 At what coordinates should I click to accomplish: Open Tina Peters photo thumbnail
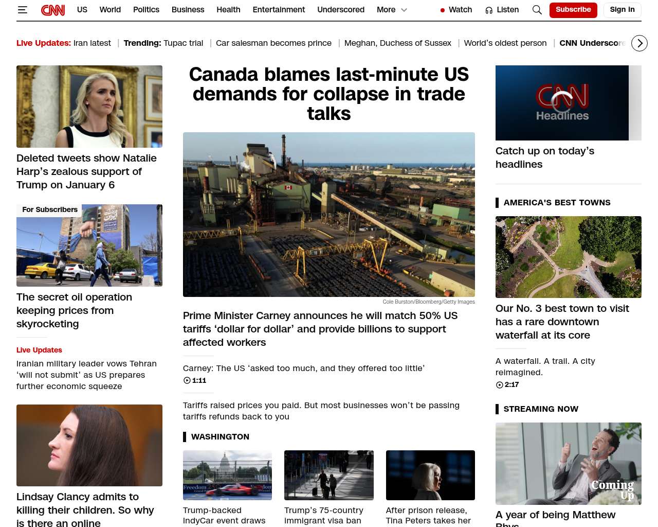pyautogui.click(x=430, y=475)
